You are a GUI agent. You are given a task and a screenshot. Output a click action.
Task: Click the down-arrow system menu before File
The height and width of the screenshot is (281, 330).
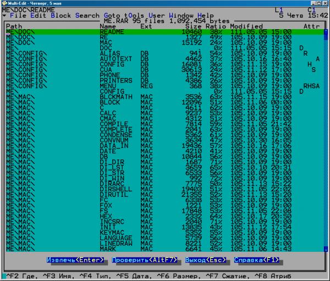point(4,15)
